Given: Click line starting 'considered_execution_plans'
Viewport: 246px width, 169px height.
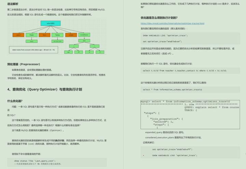Looking at the screenshot, I should [173, 137].
